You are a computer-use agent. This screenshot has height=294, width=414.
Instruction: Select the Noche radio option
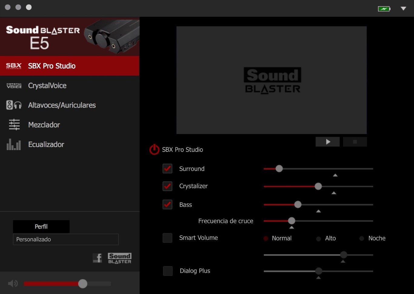pos(361,238)
